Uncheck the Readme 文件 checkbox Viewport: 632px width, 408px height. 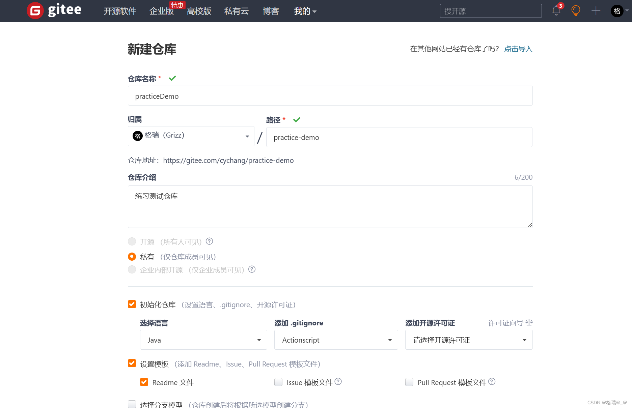(144, 382)
